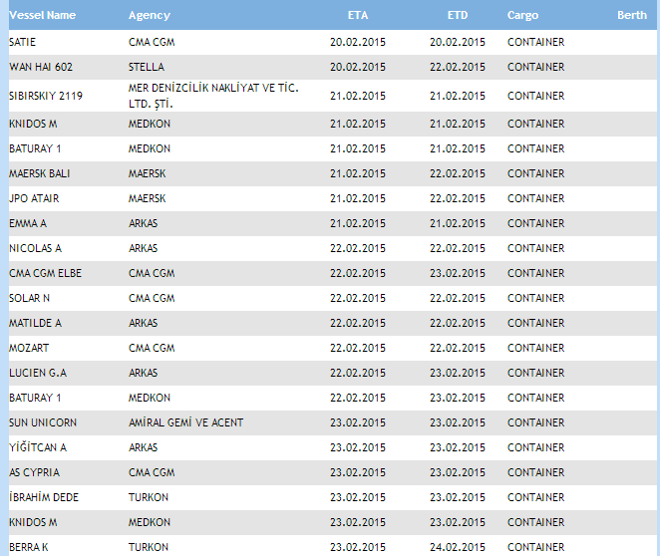Click the SUN UNICORN vessel name
The height and width of the screenshot is (556, 660).
(42, 422)
